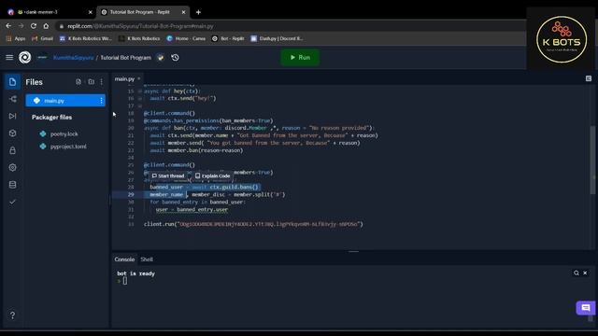
Task: Click the Python language badge icon
Action: tap(161, 58)
